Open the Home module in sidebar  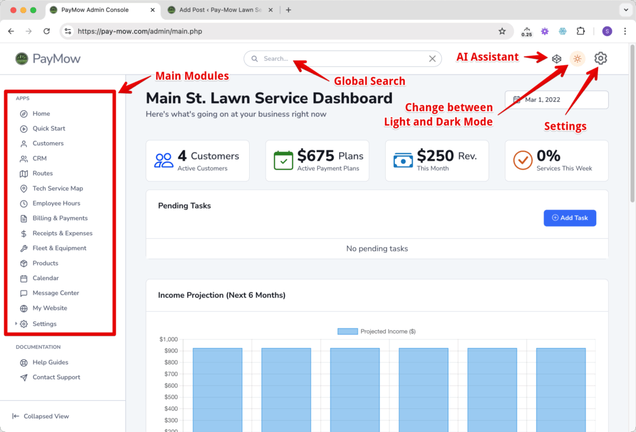(41, 114)
